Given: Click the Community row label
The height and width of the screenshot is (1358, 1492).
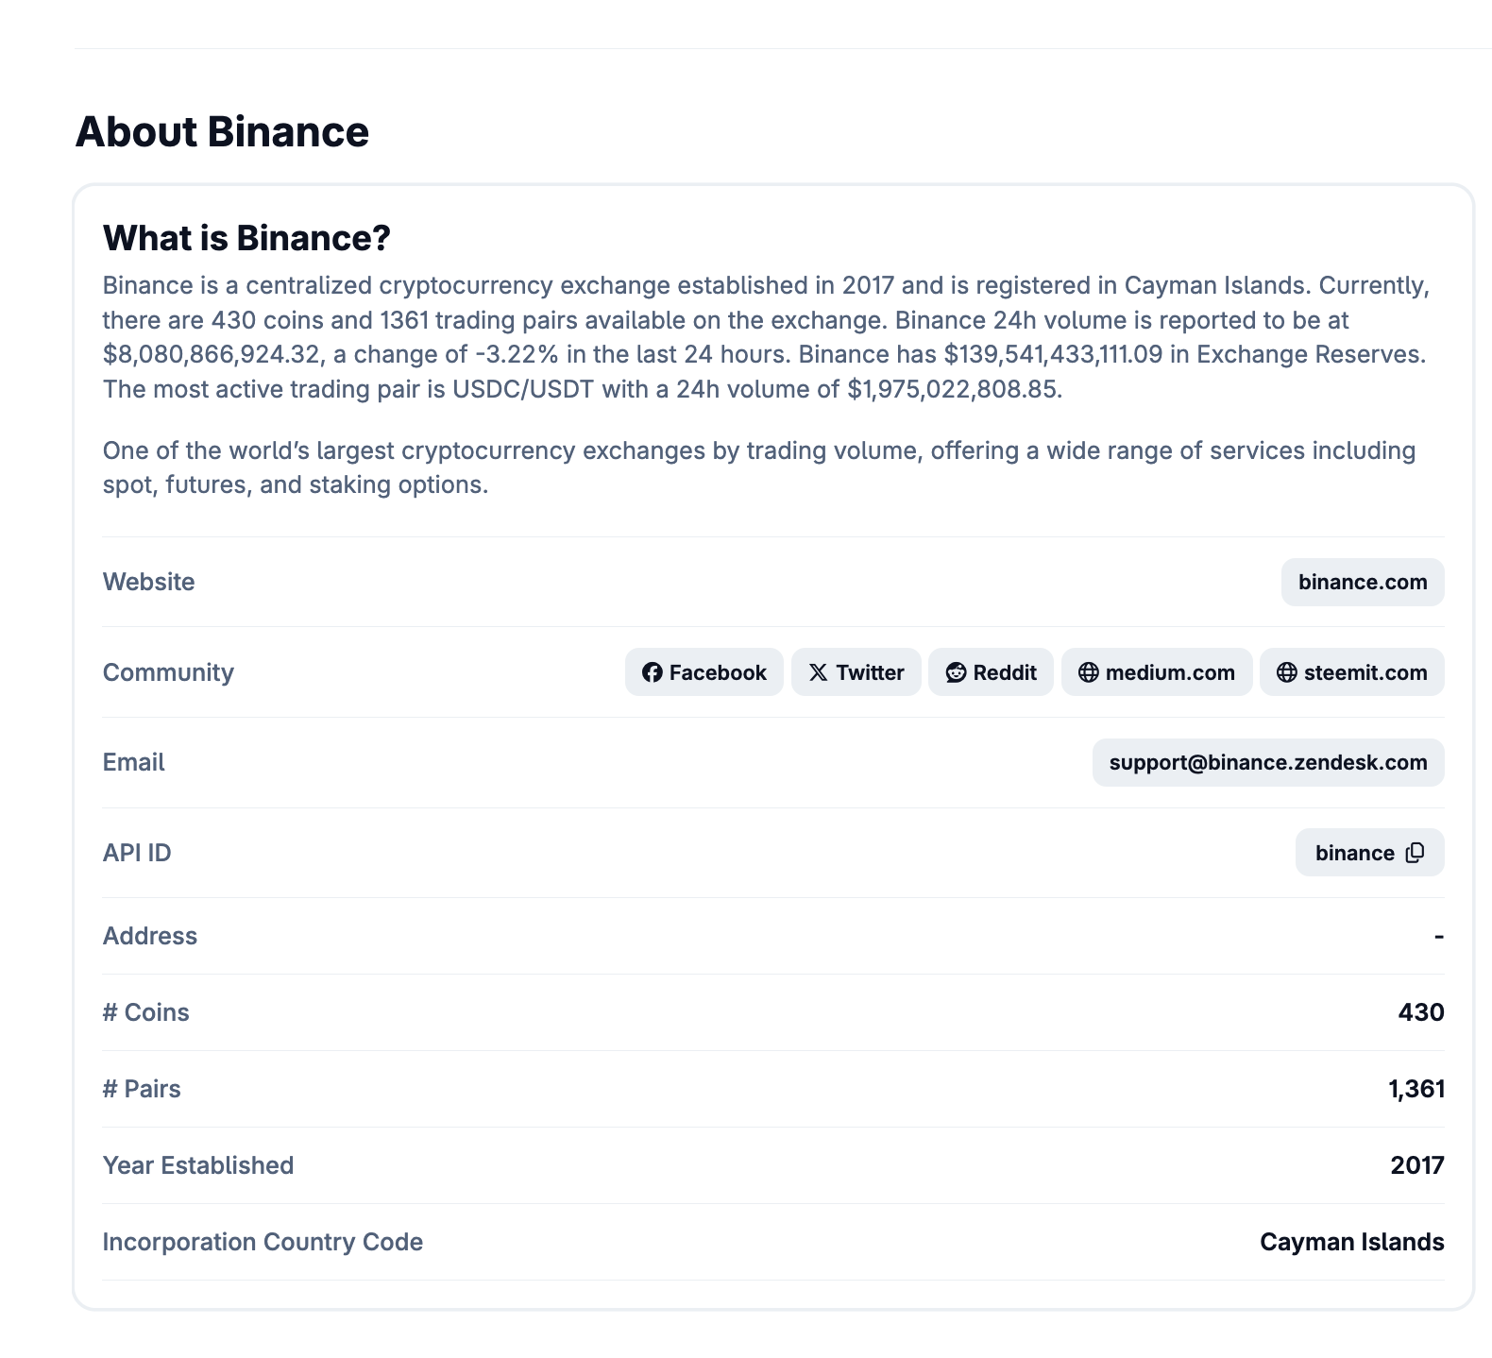Looking at the screenshot, I should [x=168, y=672].
